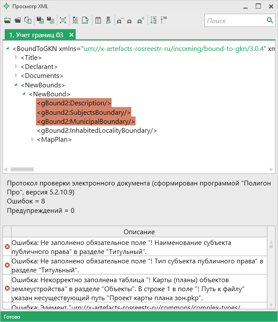
Task: Expand the Declarant node
Action: pyautogui.click(x=17, y=66)
